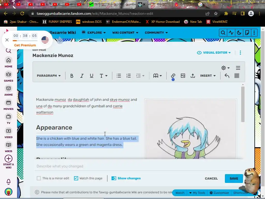
Task: Open the EXPLORE menu
Action: pos(94,32)
